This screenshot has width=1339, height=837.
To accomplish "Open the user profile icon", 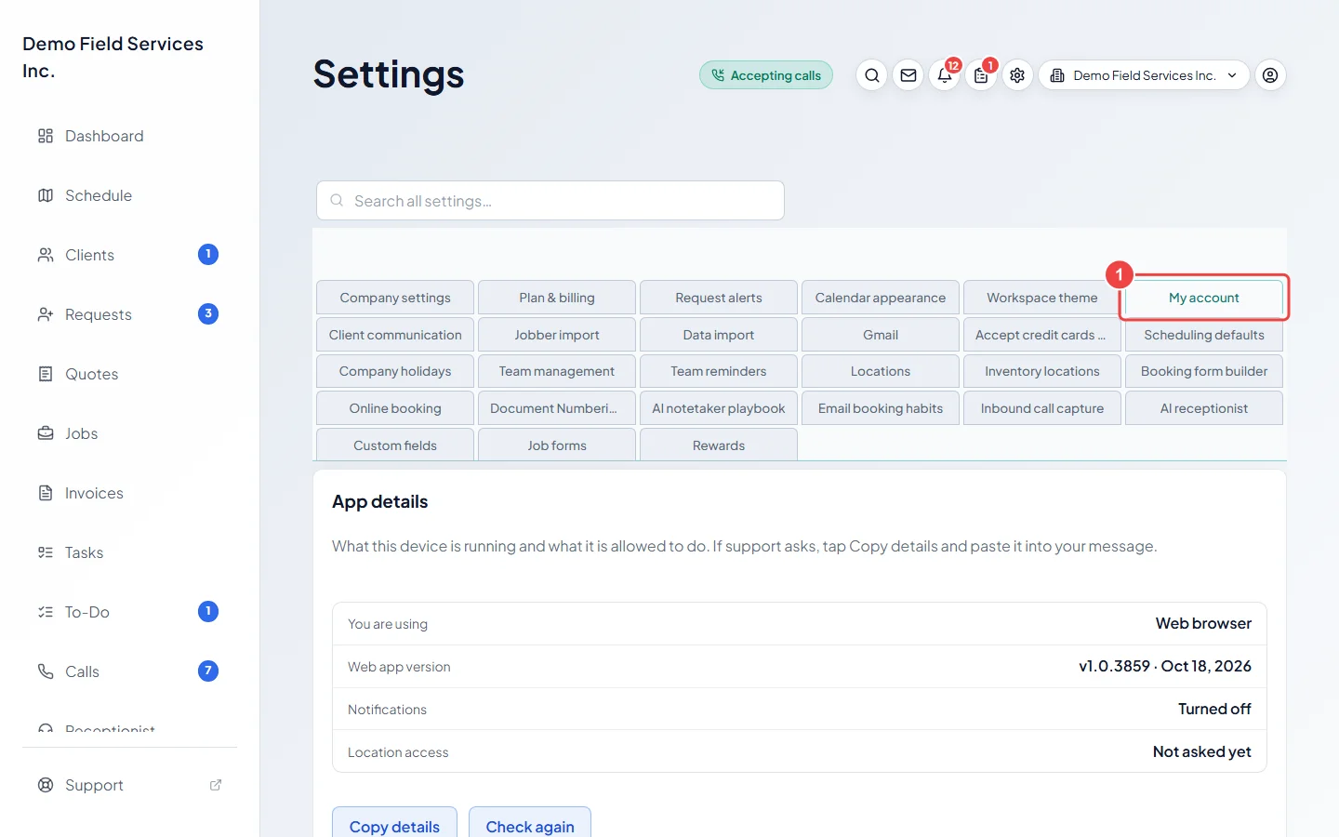I will (x=1270, y=75).
